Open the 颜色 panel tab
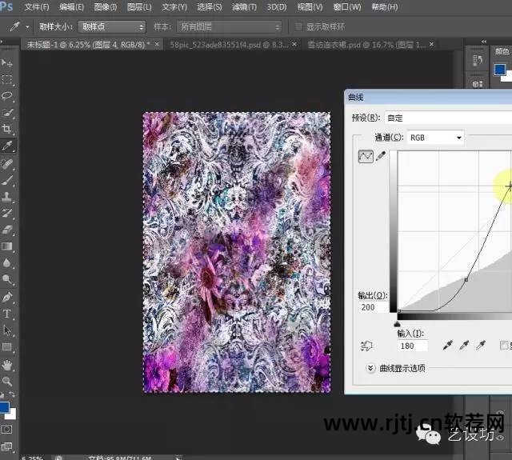 click(x=502, y=51)
